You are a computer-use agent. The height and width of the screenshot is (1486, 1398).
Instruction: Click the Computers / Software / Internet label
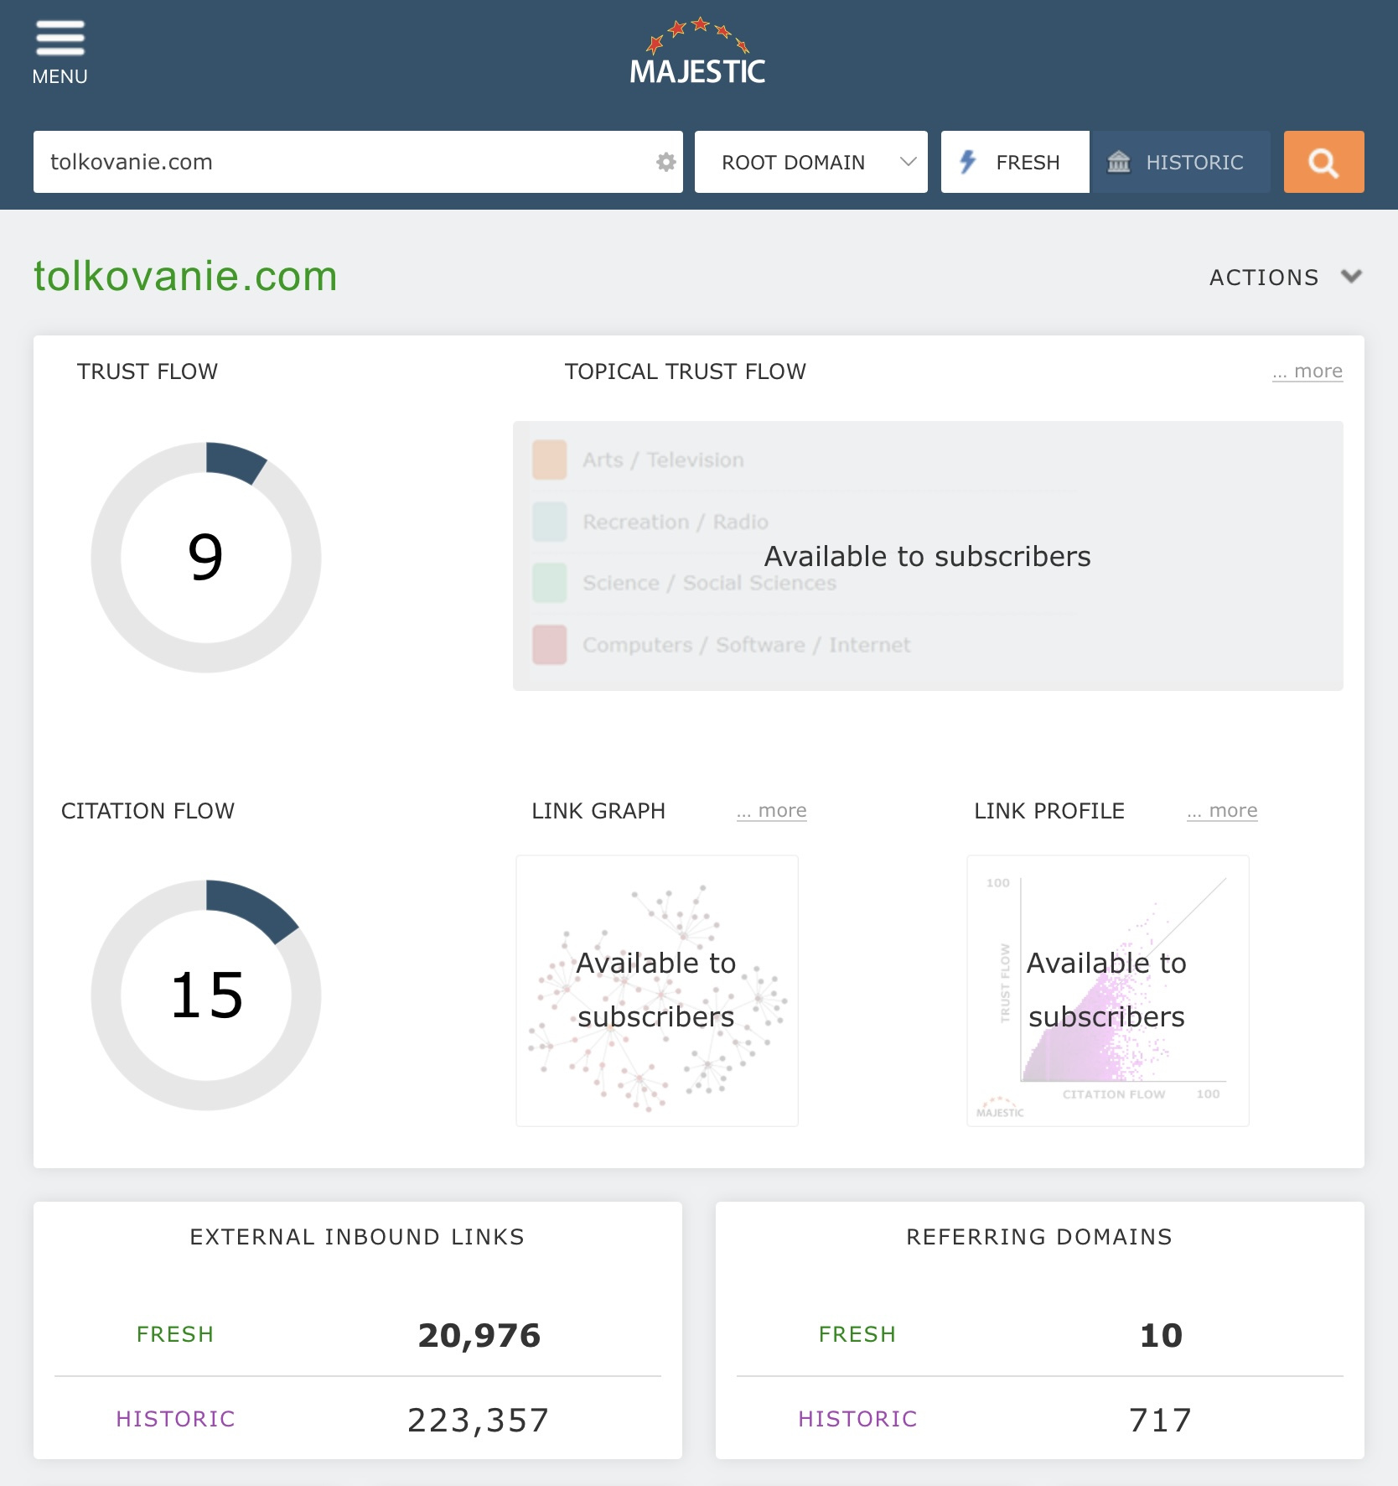tap(747, 645)
